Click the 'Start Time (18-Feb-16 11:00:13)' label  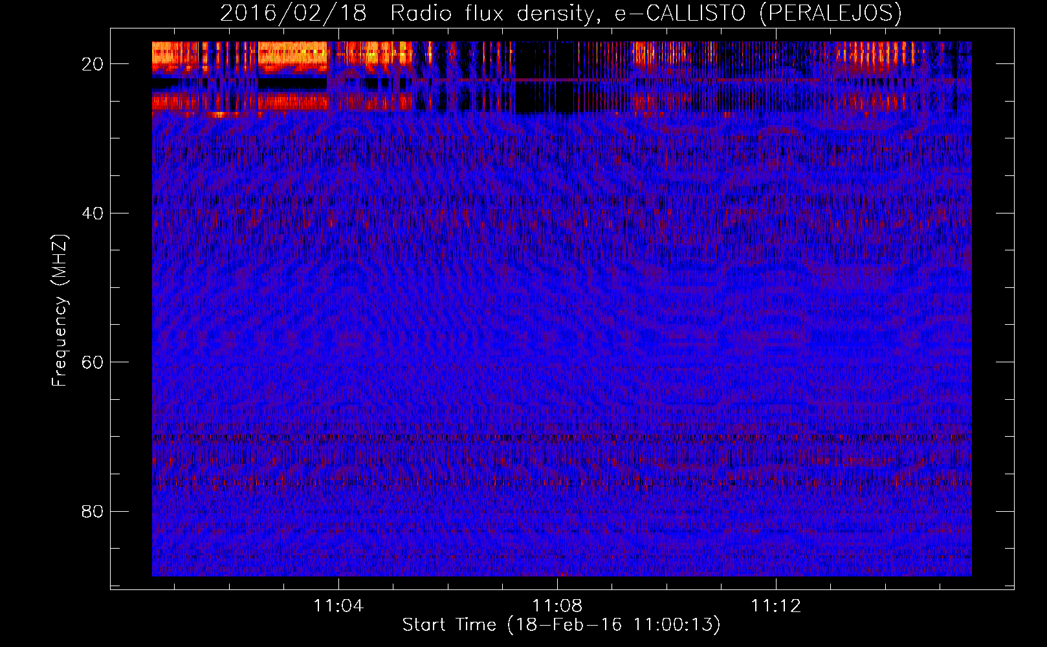point(561,625)
